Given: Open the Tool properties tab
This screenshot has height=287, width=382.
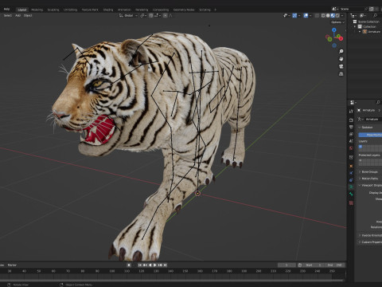Looking at the screenshot, I should tap(351, 112).
